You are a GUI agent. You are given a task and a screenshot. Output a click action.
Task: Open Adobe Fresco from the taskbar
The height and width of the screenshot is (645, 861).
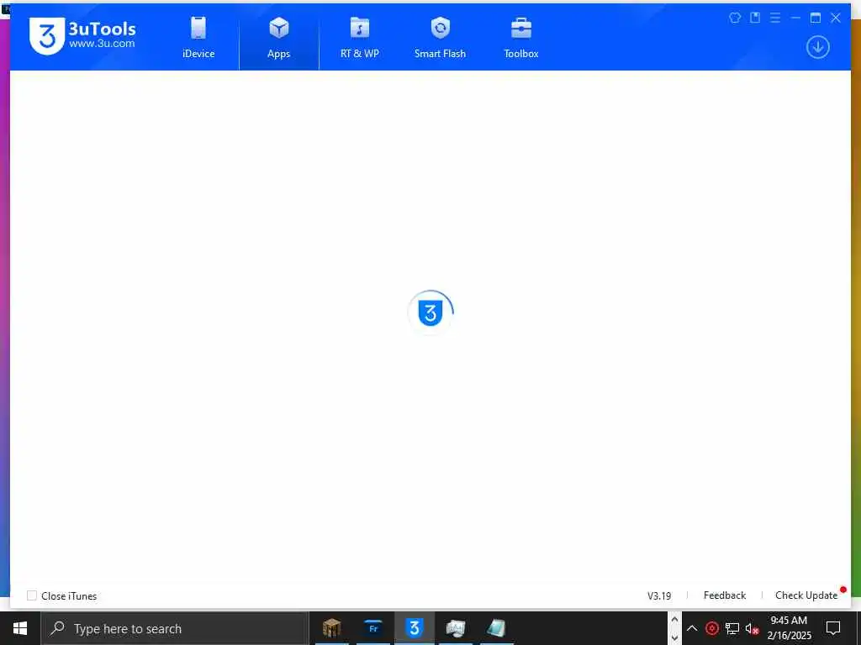pyautogui.click(x=372, y=628)
